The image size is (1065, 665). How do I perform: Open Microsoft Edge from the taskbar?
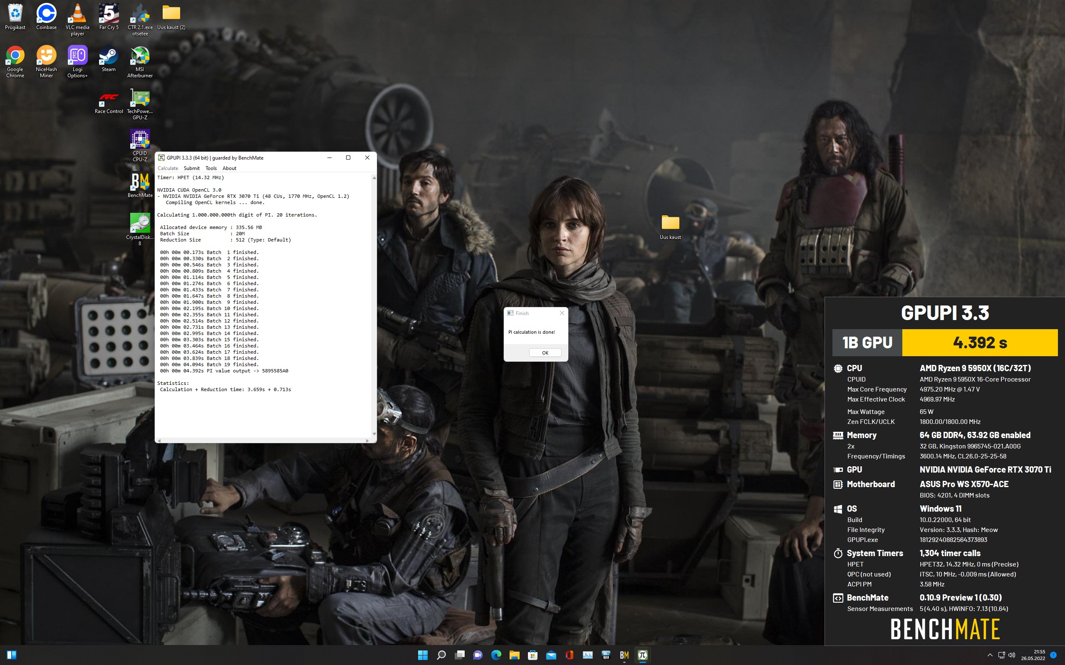(x=496, y=655)
